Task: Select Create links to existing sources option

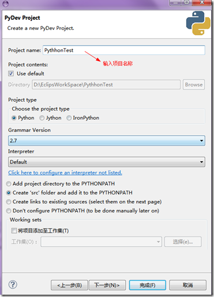Action: tap(9, 202)
